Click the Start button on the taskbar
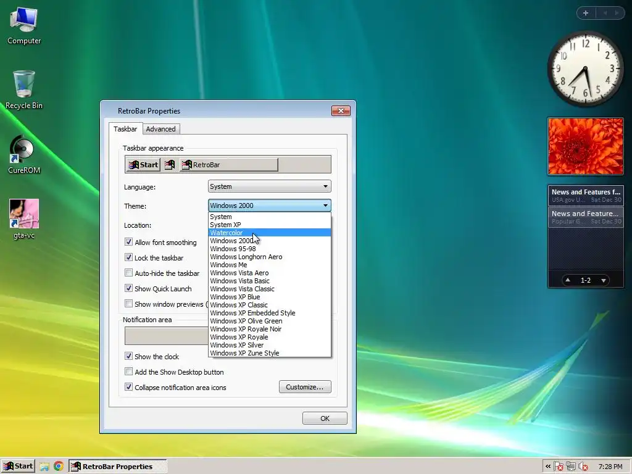 coord(19,467)
